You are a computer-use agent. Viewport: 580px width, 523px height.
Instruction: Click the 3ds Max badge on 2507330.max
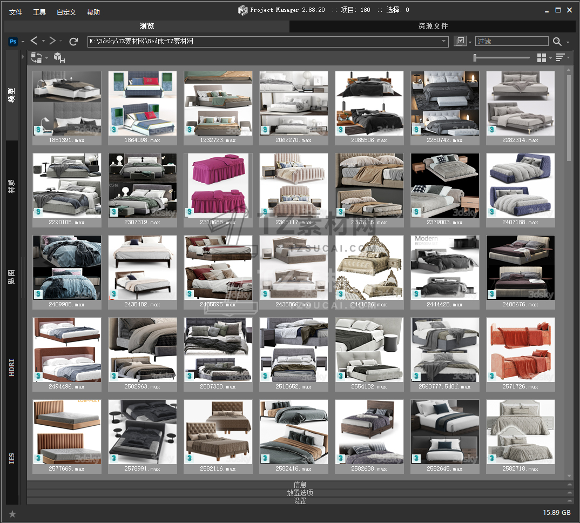(x=190, y=377)
